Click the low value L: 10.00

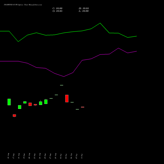84,11
